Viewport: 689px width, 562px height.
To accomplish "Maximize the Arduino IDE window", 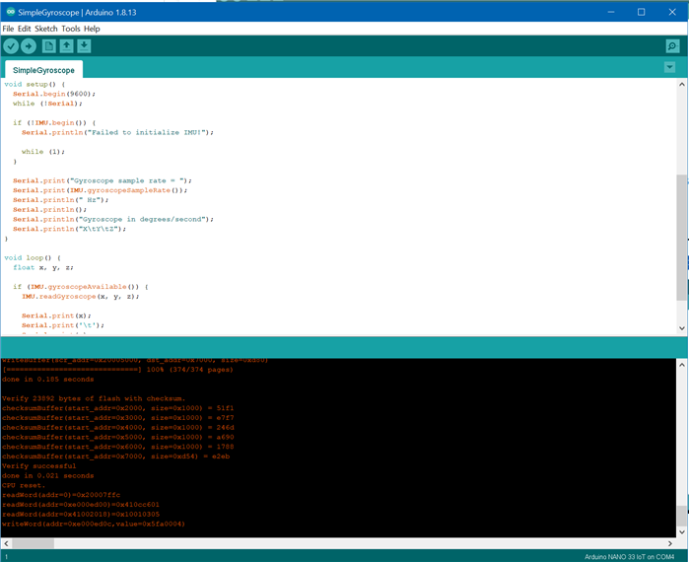I will coord(641,12).
